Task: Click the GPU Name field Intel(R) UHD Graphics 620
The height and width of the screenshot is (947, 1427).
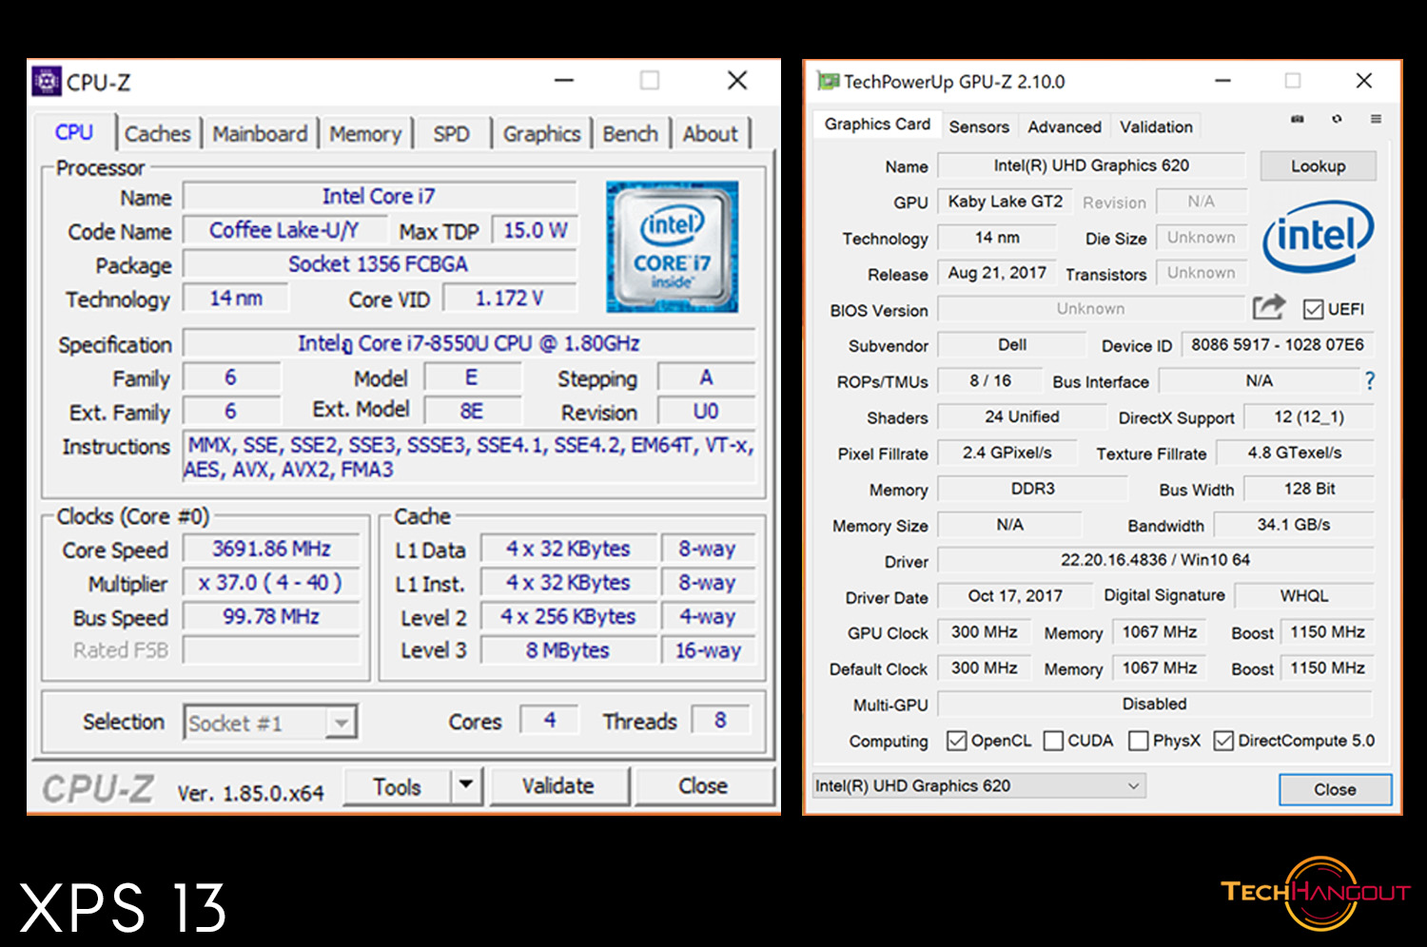Action: point(1091,165)
